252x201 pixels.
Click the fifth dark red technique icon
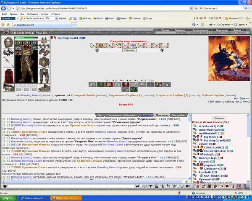(126, 85)
